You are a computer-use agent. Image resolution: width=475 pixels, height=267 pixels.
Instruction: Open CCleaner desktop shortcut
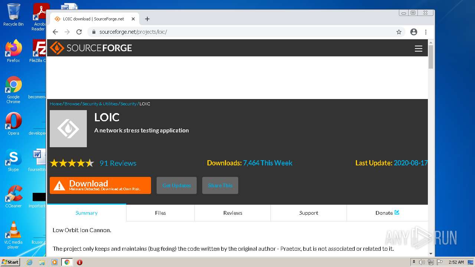[13, 197]
